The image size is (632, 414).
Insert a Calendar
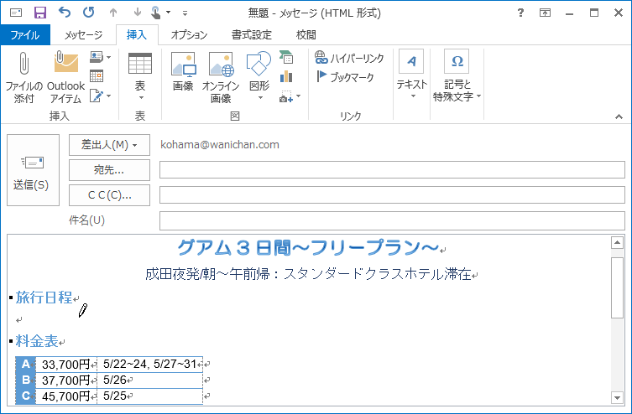click(x=97, y=76)
